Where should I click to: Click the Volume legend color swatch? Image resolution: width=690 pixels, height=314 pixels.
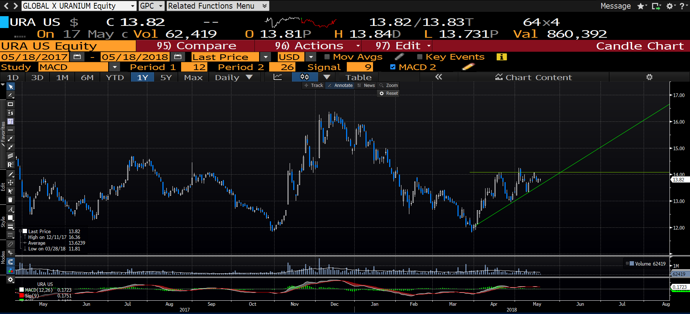(x=632, y=264)
